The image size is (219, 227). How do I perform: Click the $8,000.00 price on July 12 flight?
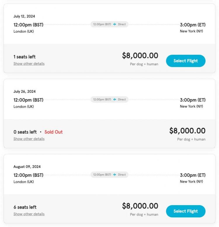coord(140,56)
